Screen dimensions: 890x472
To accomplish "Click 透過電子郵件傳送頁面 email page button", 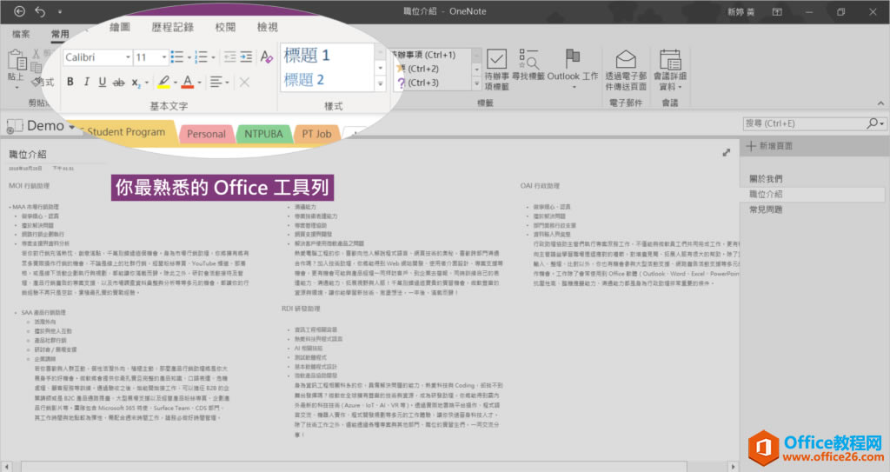I will click(626, 70).
